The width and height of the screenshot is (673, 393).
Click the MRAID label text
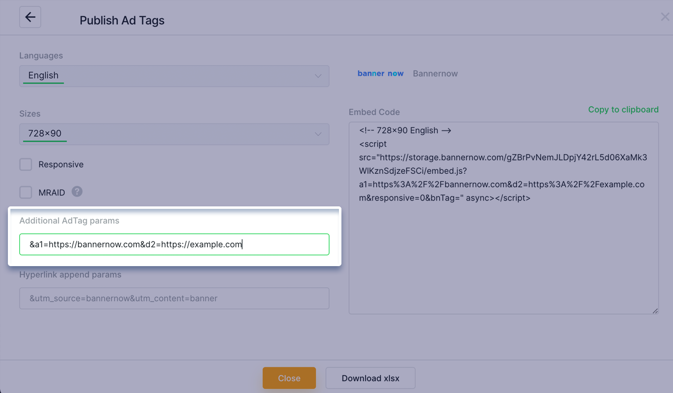click(52, 193)
